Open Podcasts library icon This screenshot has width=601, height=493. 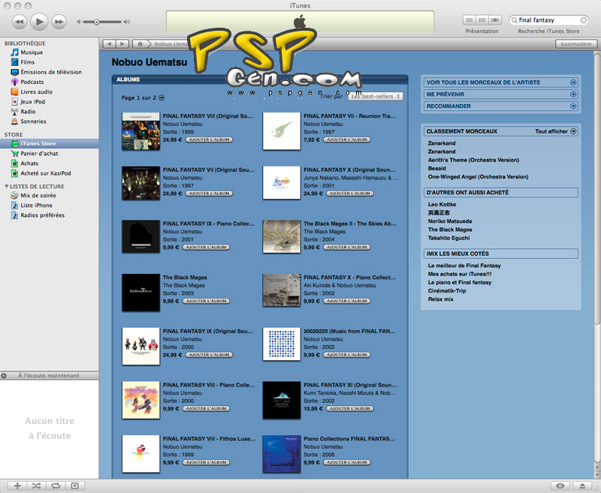point(14,82)
